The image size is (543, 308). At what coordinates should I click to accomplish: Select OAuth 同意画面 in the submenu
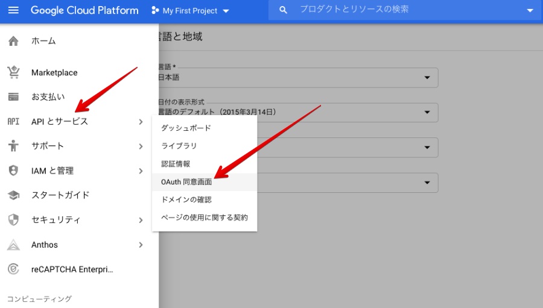click(x=205, y=182)
